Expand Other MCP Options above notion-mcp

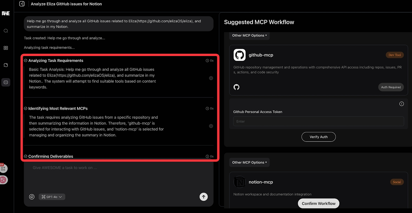click(249, 162)
